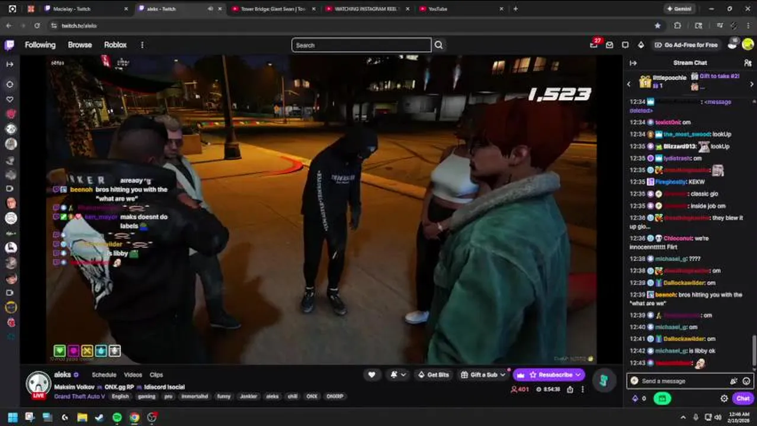Show hidden system tray icons
The width and height of the screenshot is (757, 426).
click(x=683, y=417)
